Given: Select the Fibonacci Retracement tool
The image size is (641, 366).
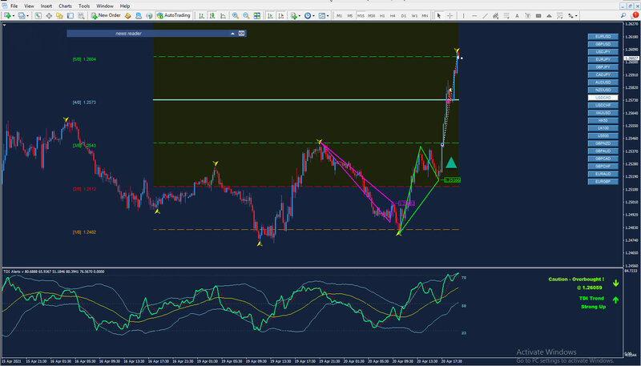Looking at the screenshot, I should [506, 15].
